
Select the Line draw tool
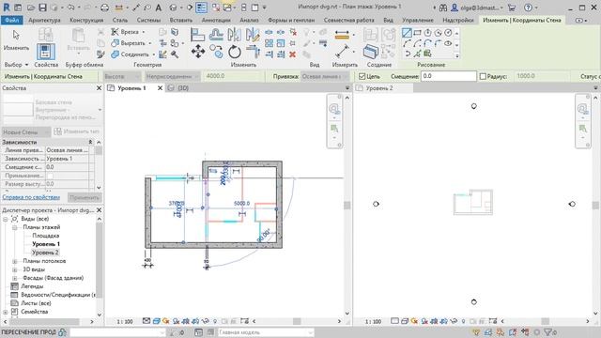pyautogui.click(x=407, y=33)
